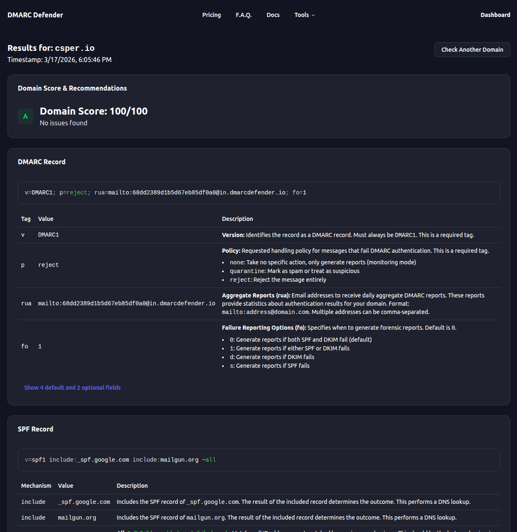This screenshot has width=517, height=532.
Task: Click the DMARC Defender logo
Action: tap(35, 14)
